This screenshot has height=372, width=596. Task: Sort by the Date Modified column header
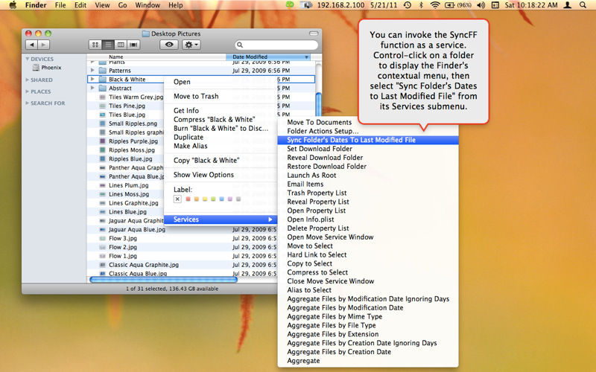point(268,57)
